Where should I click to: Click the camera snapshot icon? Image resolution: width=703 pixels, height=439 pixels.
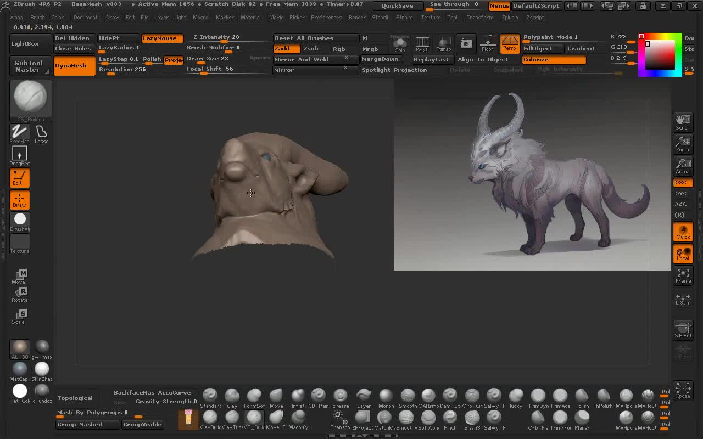[466, 43]
